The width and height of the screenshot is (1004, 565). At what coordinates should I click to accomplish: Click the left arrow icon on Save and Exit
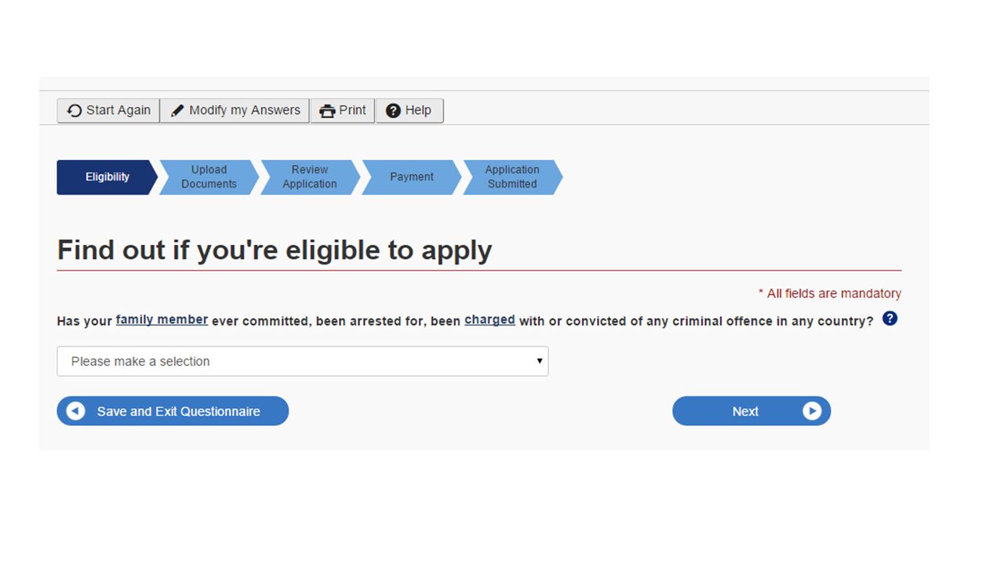[75, 411]
